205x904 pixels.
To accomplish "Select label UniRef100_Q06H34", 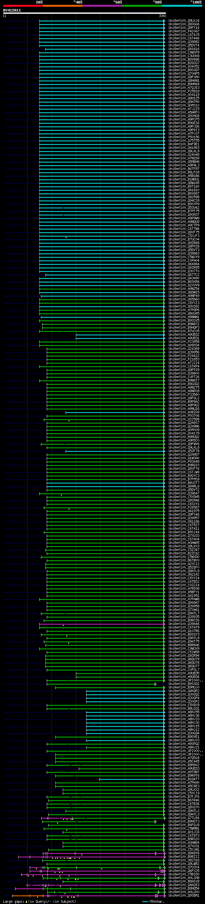I will tap(184, 345).
